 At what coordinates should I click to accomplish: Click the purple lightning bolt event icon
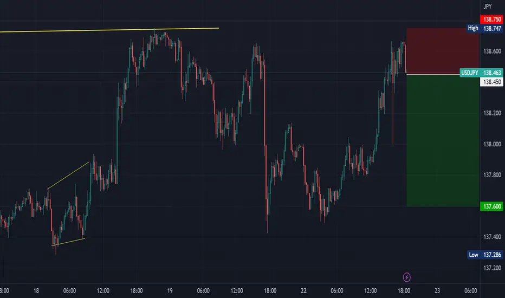click(x=407, y=277)
